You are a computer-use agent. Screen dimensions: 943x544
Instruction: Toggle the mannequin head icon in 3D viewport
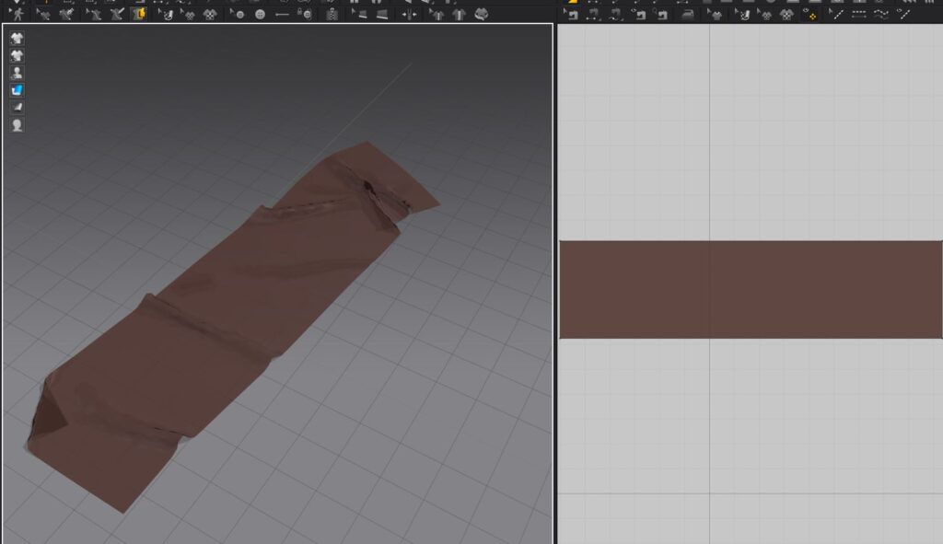tap(17, 125)
